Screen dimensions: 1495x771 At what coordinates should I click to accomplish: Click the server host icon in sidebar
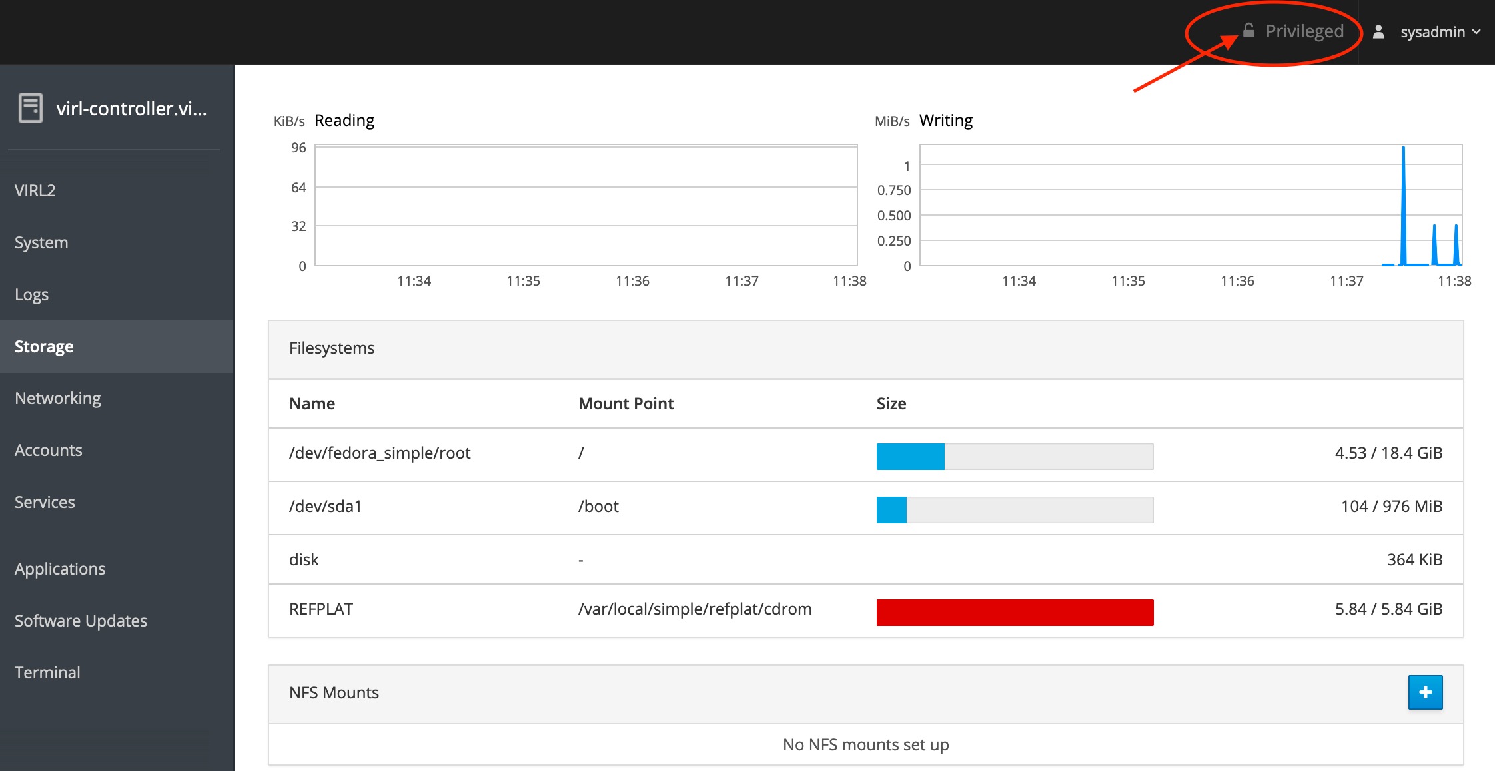point(31,108)
